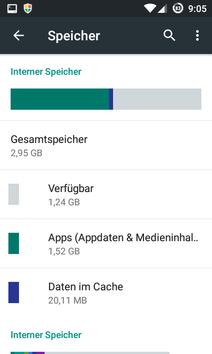Screen dimensions: 212x354
Task: Tap the blue cache color swatch
Action: (x=14, y=292)
